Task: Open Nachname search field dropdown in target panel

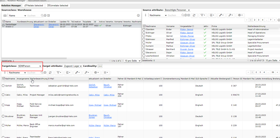Action: pyautogui.click(x=17, y=73)
